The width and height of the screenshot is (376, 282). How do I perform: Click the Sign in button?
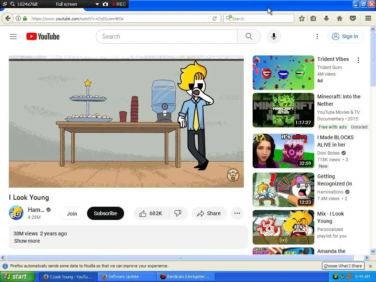point(346,36)
